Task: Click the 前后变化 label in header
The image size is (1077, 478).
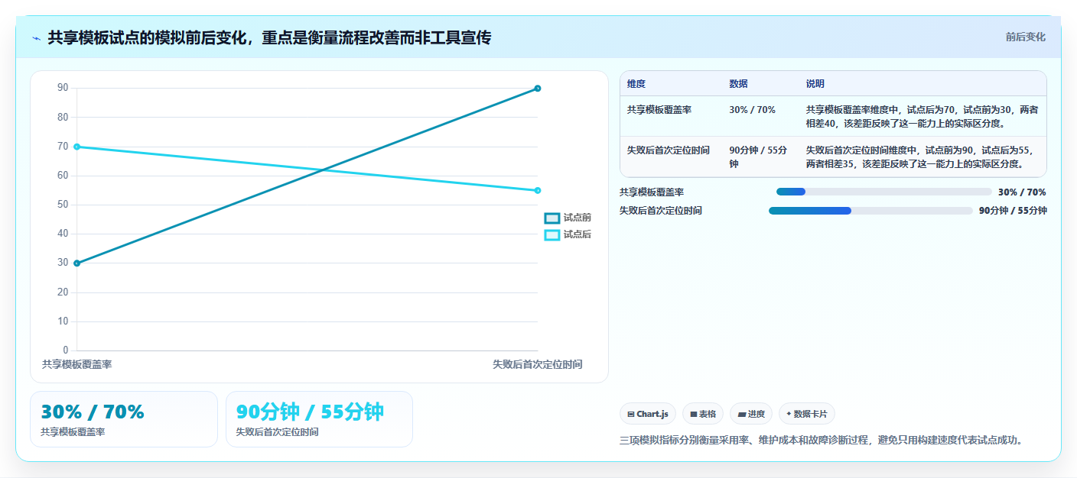Action: pos(1025,37)
